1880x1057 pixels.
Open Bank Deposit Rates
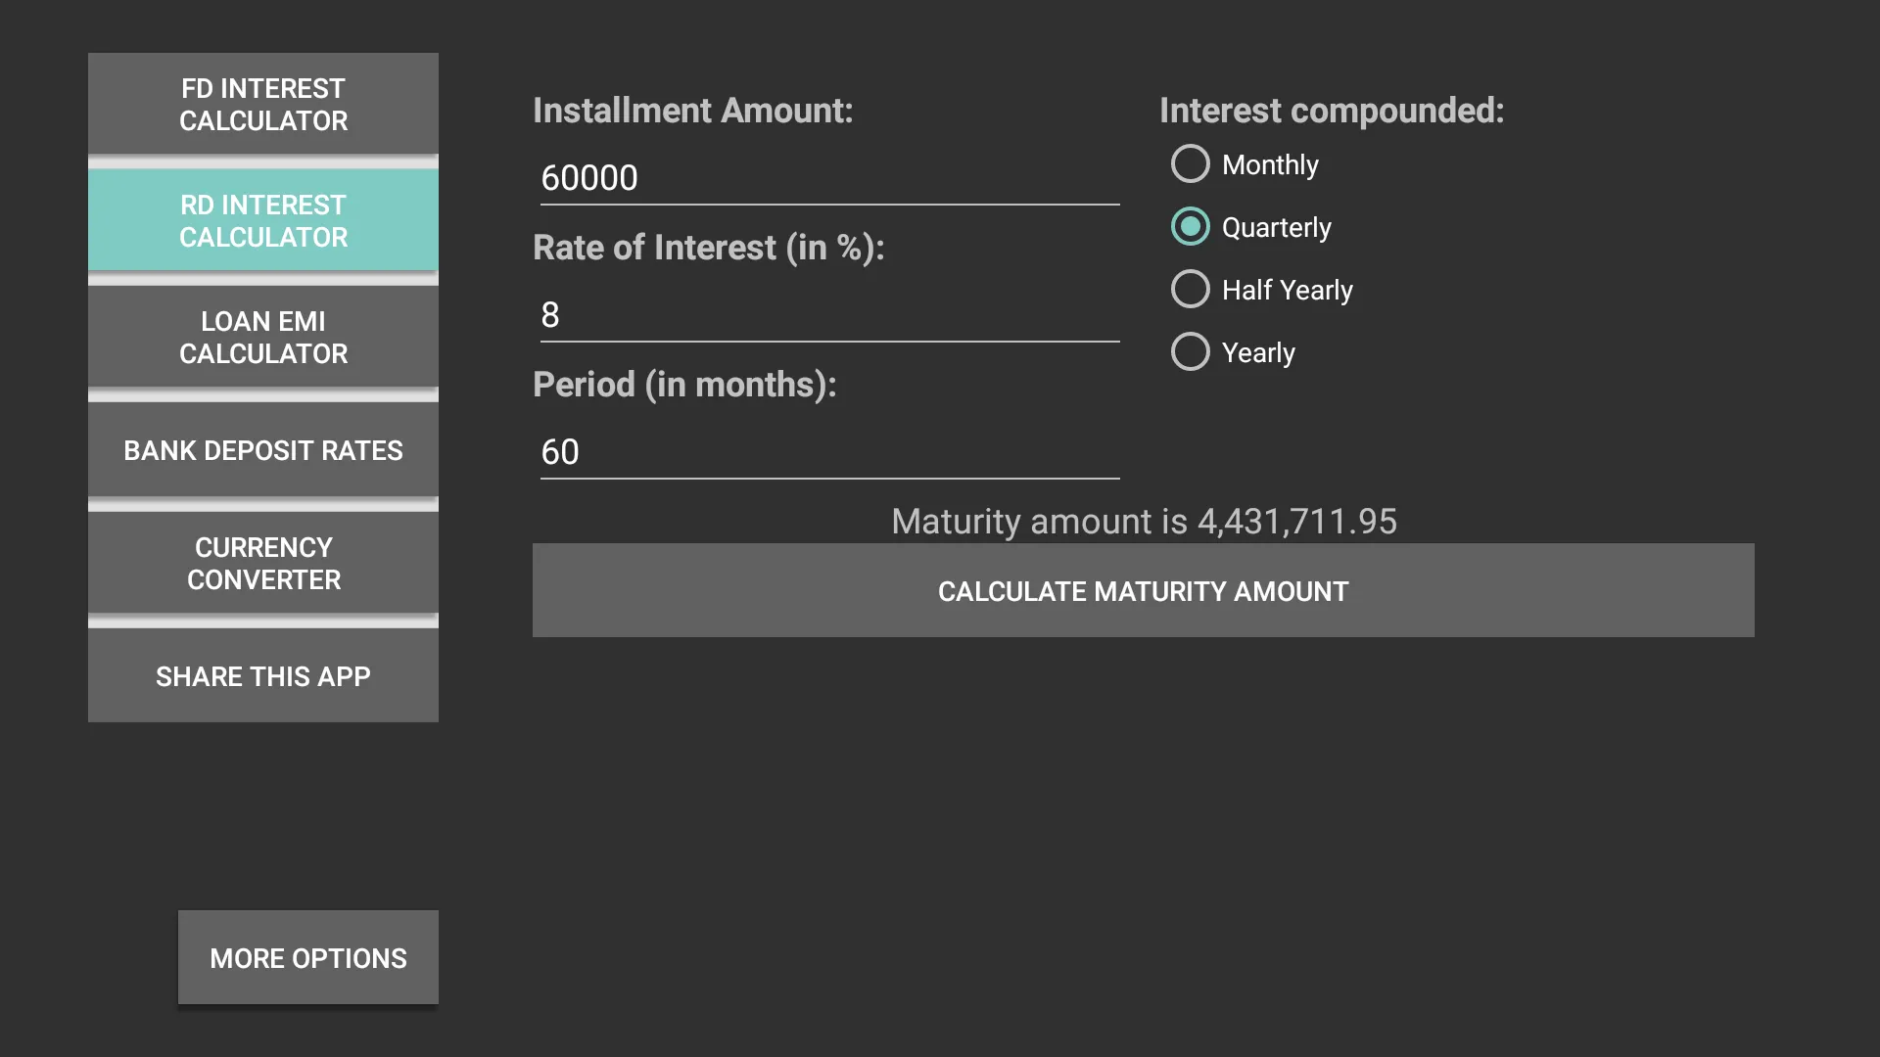(262, 450)
